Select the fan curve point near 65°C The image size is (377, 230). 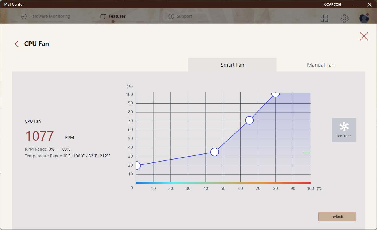(249, 120)
